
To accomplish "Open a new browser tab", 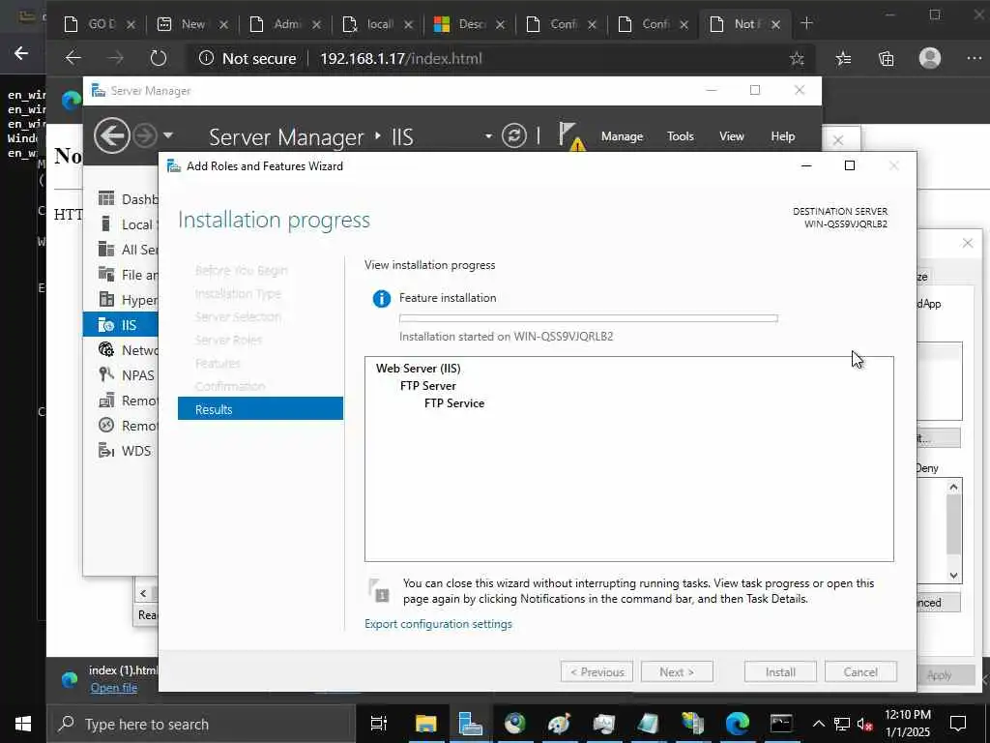I will [x=806, y=23].
